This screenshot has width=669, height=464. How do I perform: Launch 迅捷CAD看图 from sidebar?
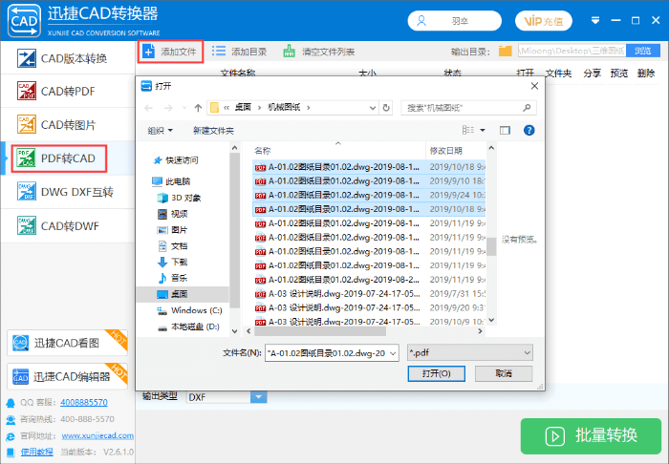point(67,343)
